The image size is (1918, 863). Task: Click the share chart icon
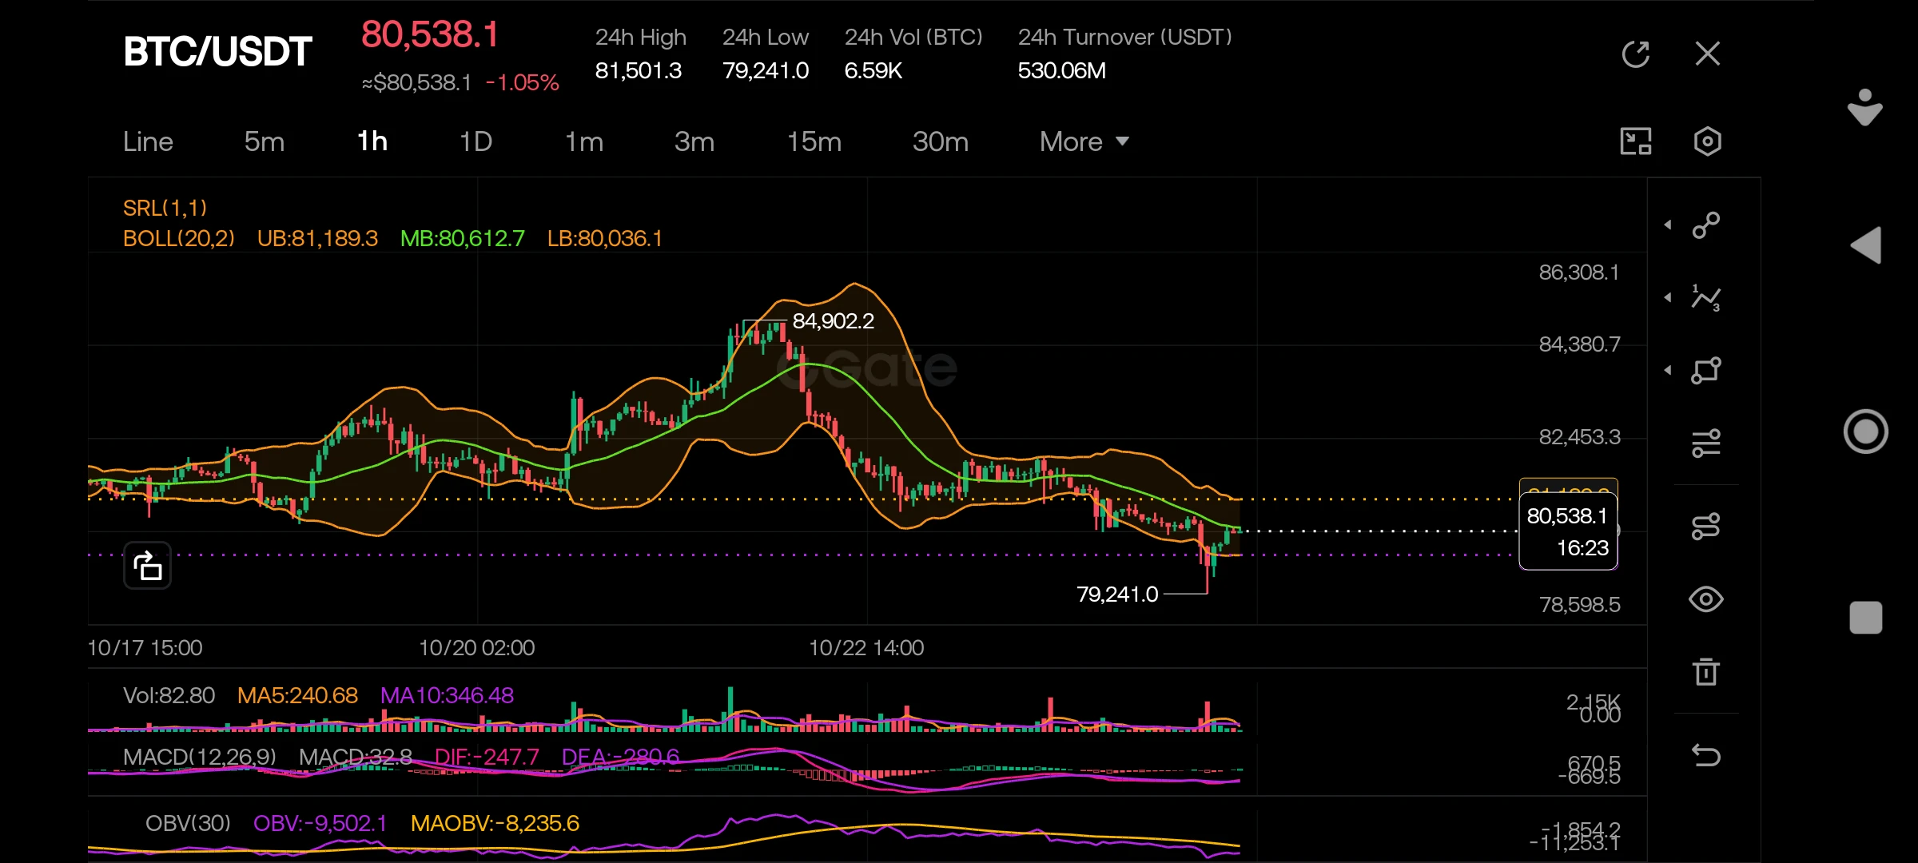[147, 566]
